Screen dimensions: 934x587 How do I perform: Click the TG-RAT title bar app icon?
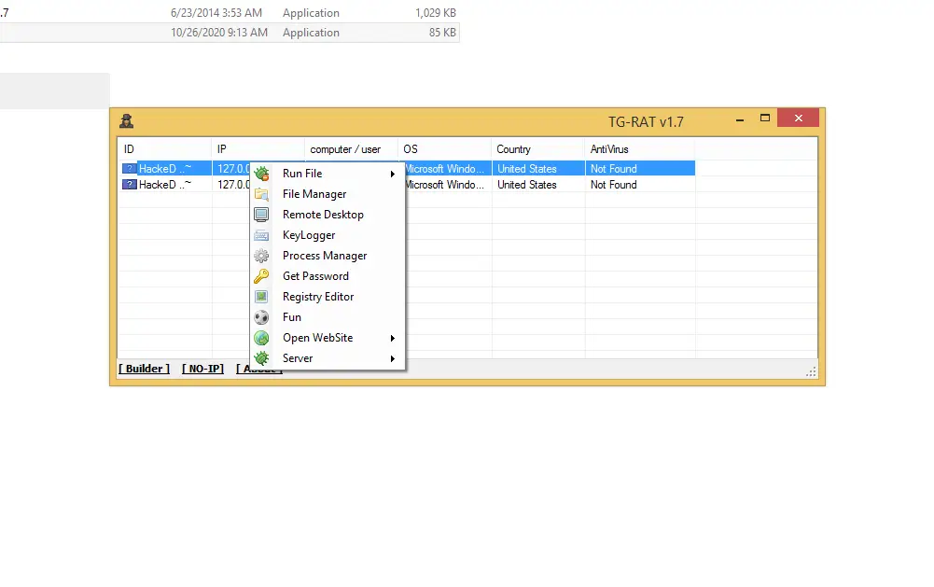click(x=126, y=120)
